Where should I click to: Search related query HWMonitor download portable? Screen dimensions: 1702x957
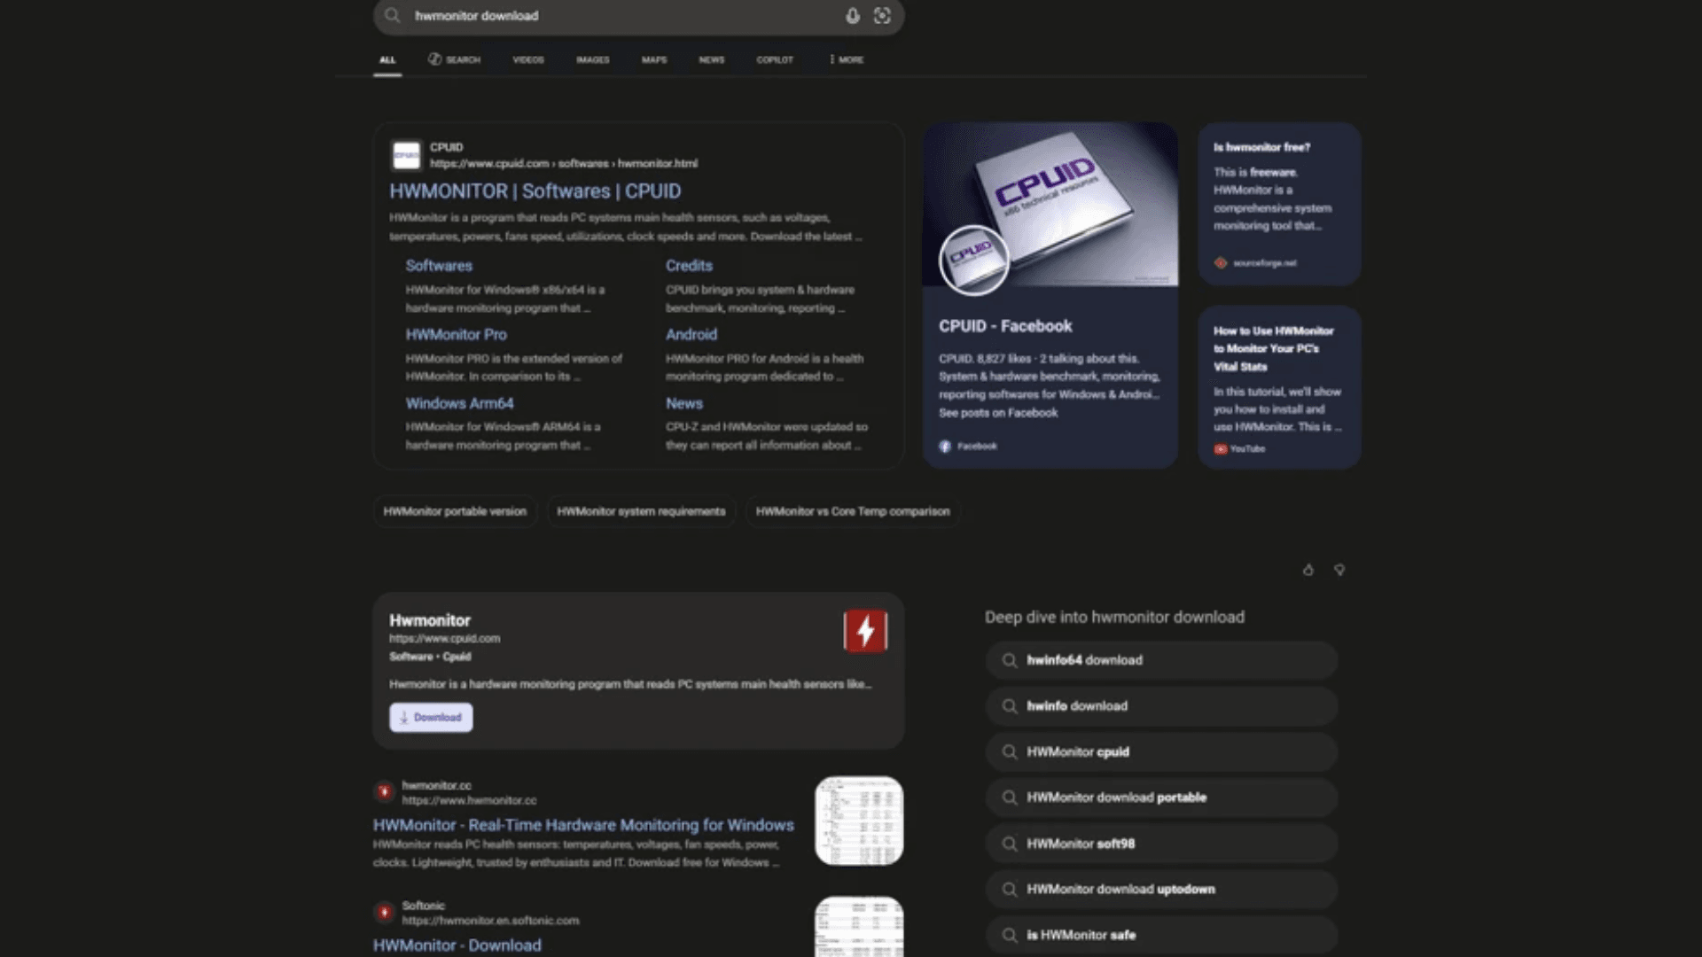click(1161, 797)
